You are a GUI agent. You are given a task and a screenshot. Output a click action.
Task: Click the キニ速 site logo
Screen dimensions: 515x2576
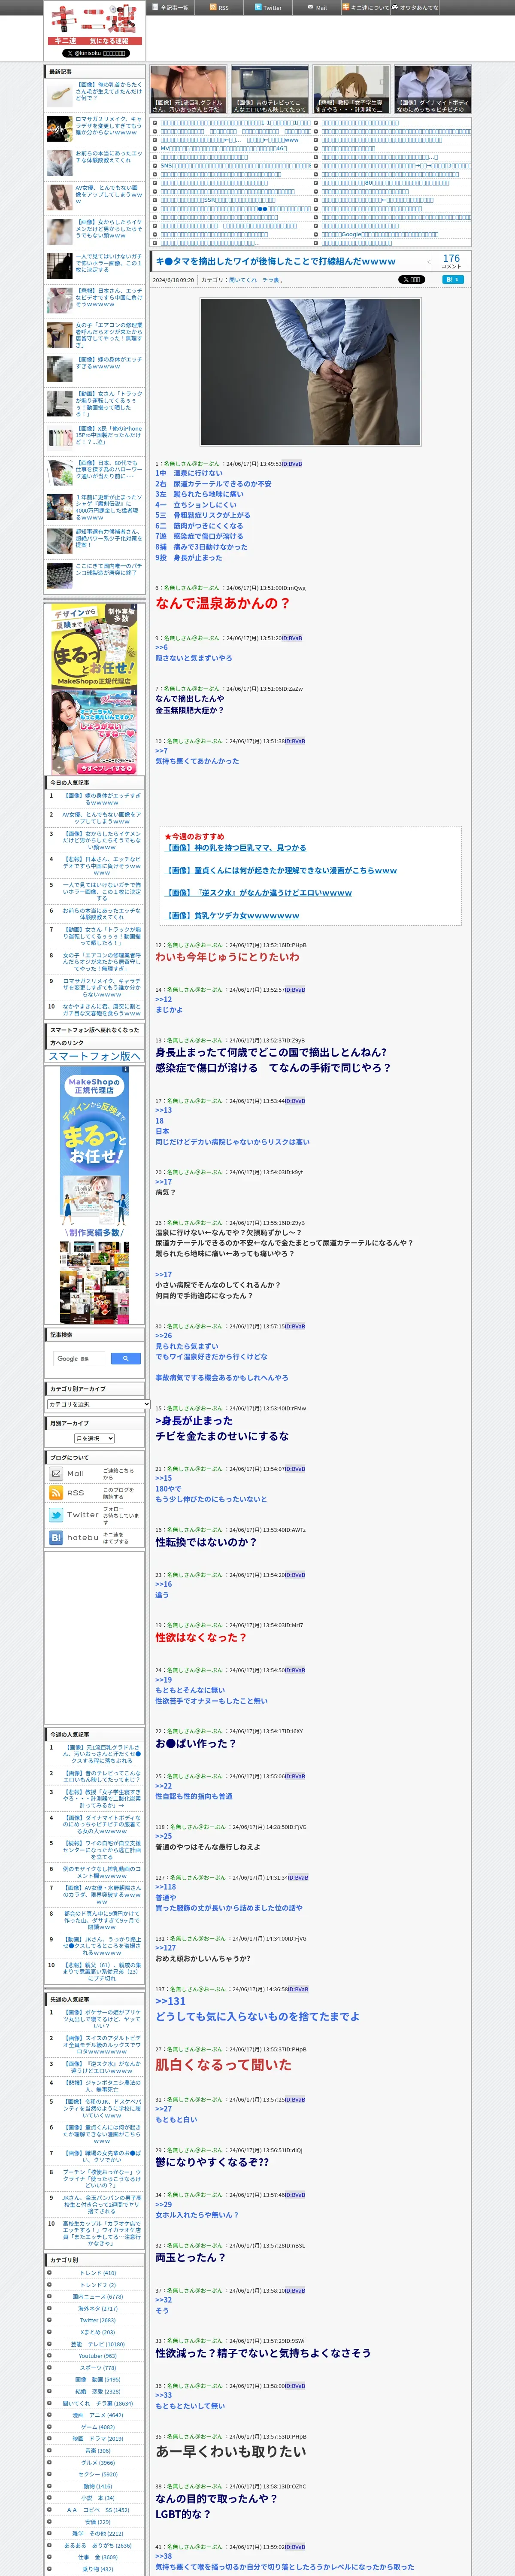95,24
